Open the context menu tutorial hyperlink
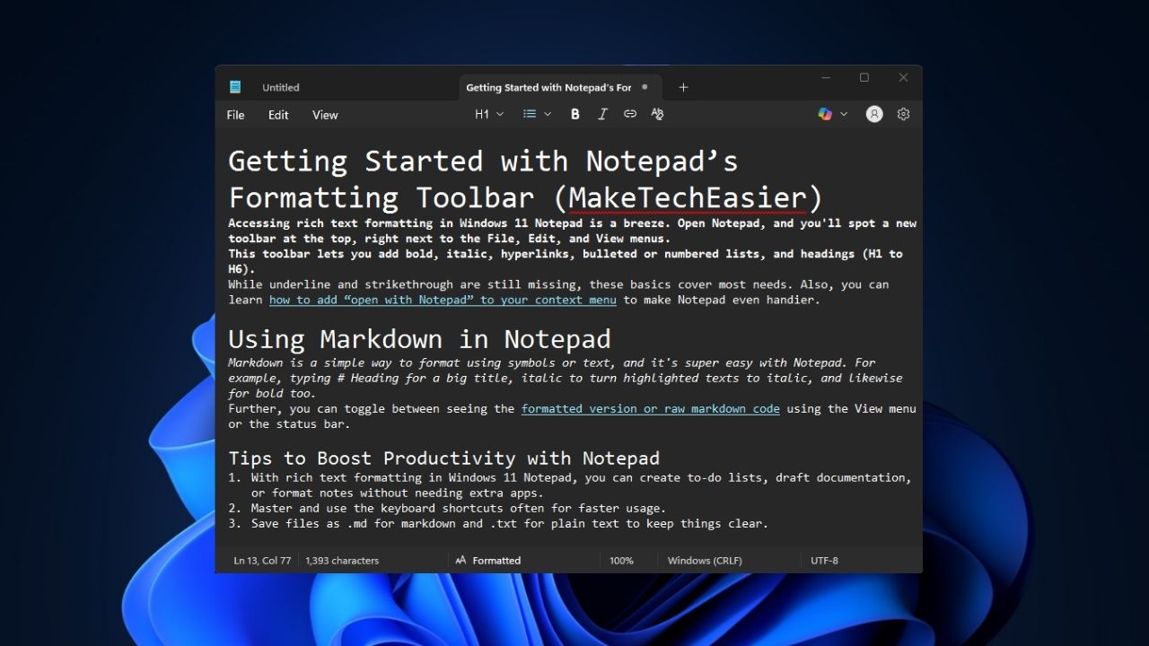This screenshot has height=646, width=1149. click(442, 300)
